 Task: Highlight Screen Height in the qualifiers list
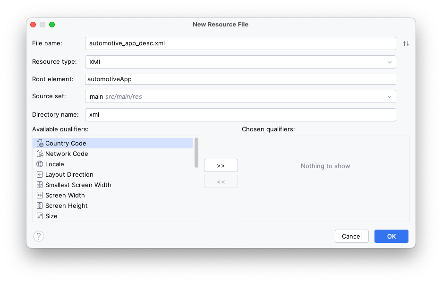(x=66, y=206)
